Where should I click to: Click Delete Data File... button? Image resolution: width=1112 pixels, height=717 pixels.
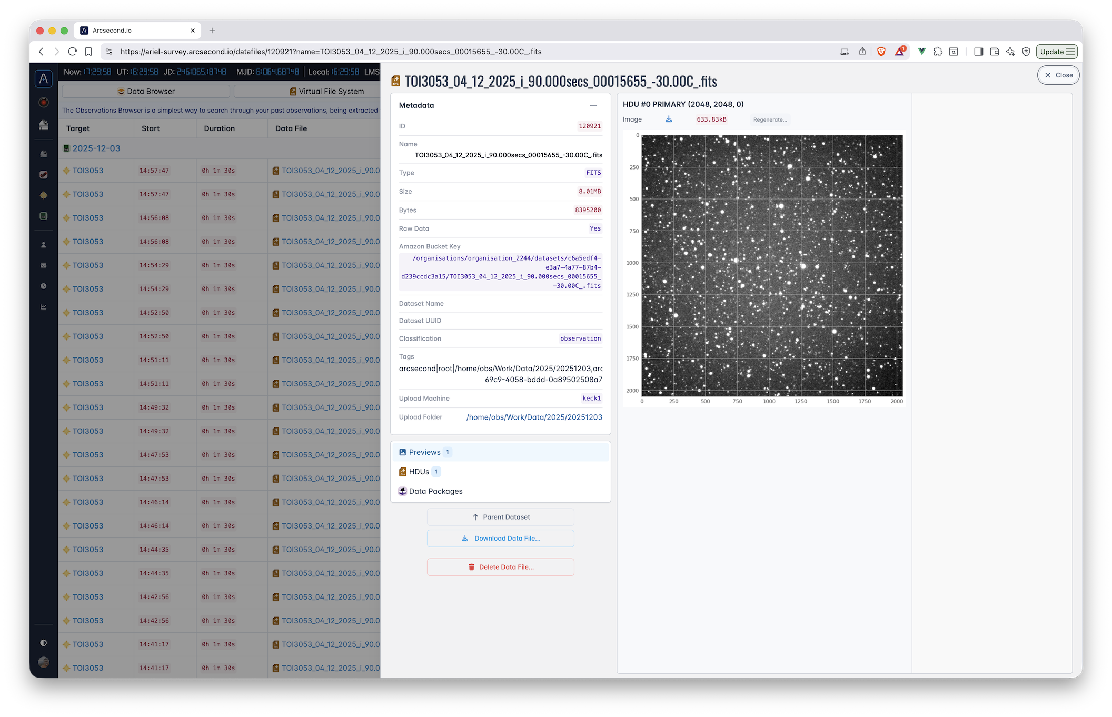[x=501, y=567]
